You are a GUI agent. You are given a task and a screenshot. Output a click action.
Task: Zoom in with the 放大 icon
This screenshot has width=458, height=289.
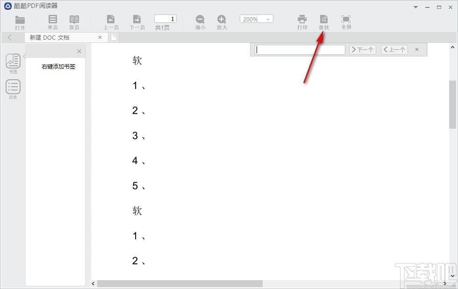[222, 22]
